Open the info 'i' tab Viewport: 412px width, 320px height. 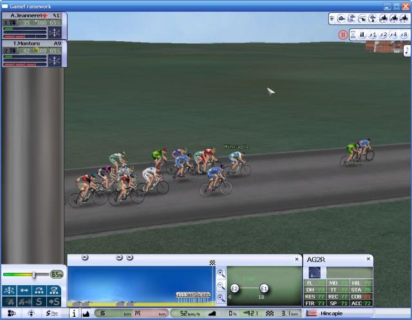[73, 314]
